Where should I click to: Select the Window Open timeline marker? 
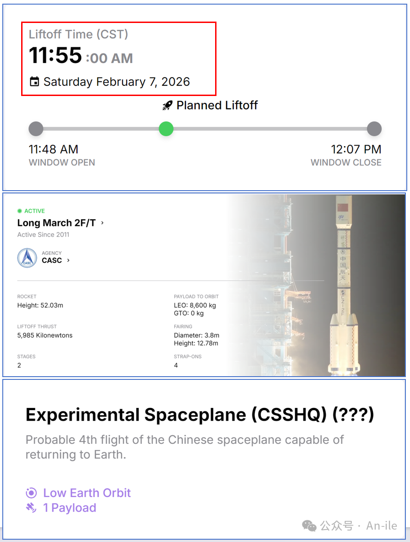[x=36, y=129]
